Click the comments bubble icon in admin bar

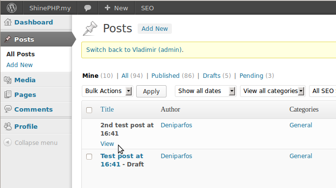coord(87,8)
